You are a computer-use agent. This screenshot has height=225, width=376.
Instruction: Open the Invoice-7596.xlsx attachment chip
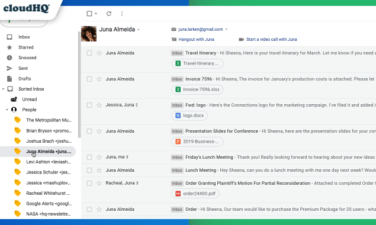point(197,89)
